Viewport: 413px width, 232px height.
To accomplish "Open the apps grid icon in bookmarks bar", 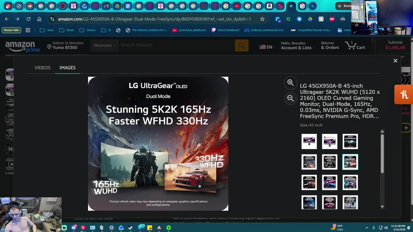I will (28, 30).
